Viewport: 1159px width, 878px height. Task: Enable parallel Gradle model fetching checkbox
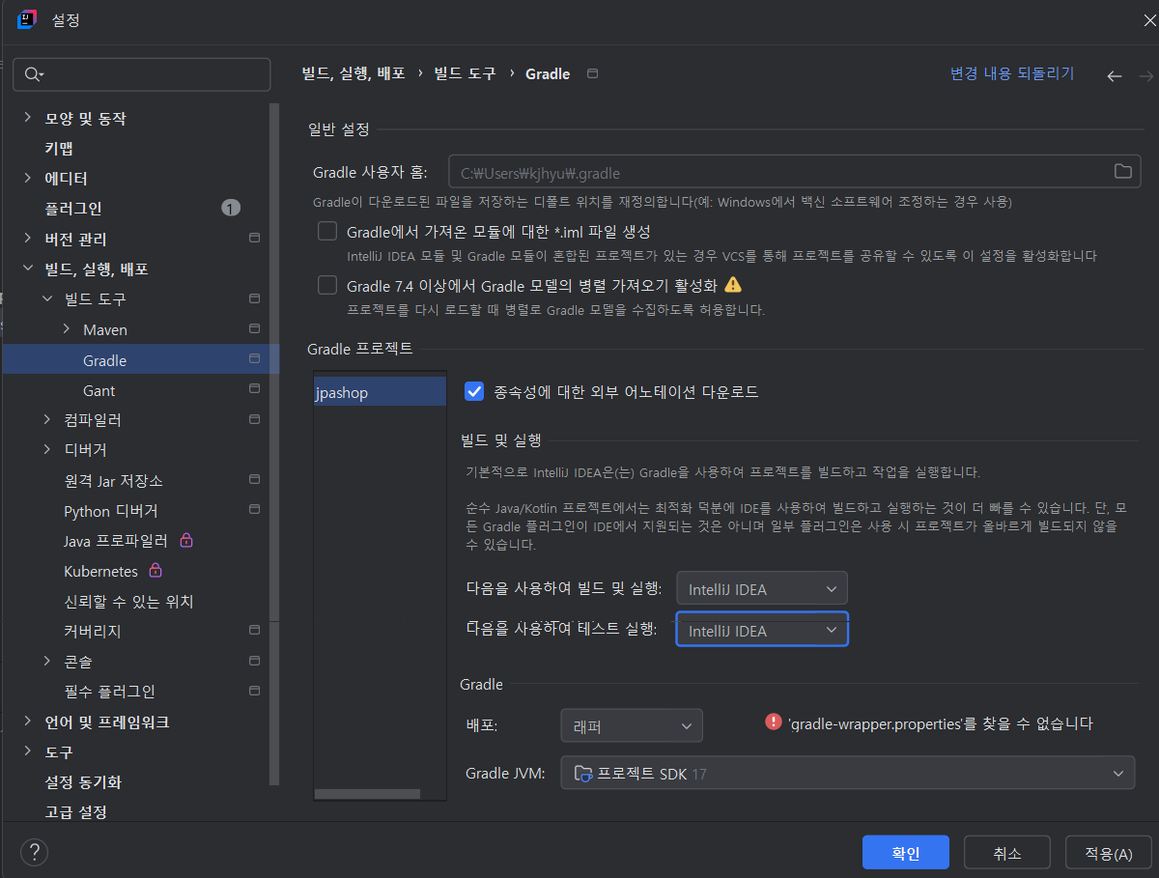327,285
